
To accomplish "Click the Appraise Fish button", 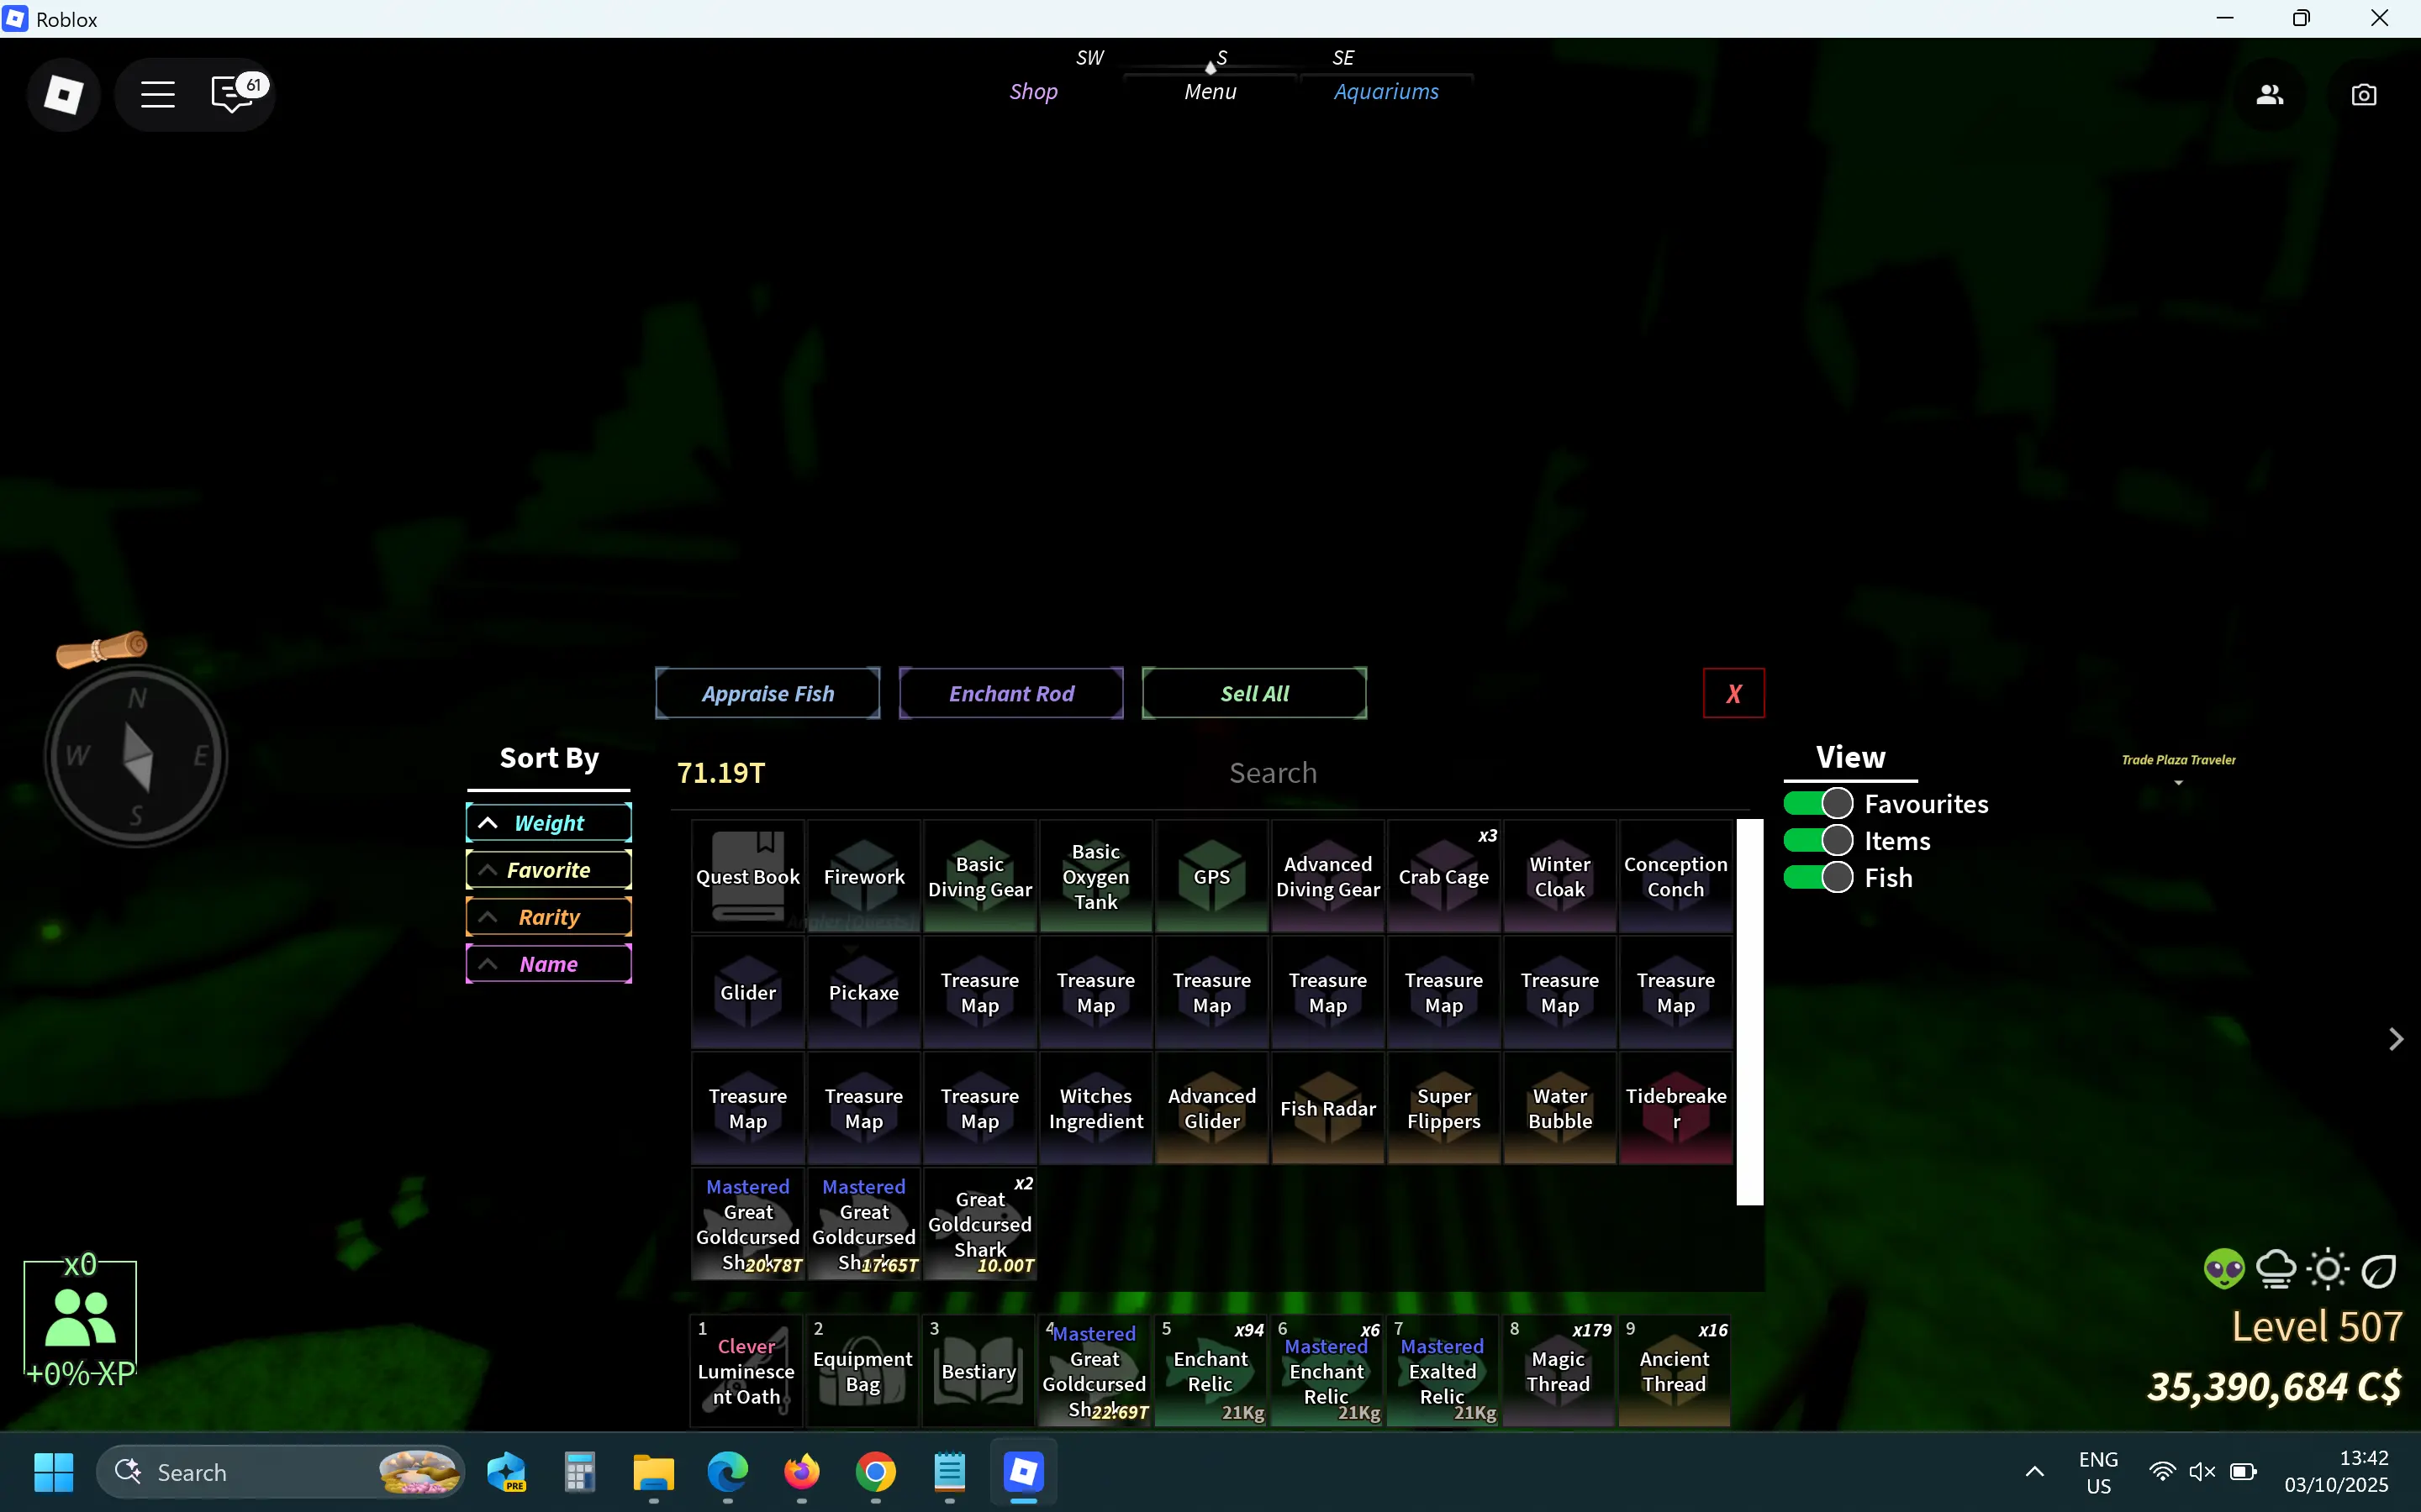I will [767, 693].
